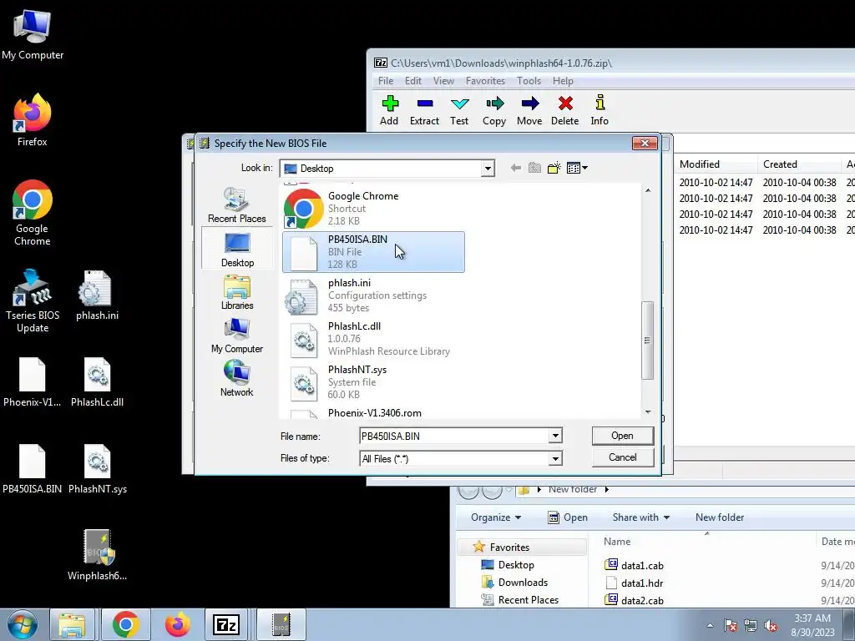Open the File menu in 7-Zip
Viewport: 855px width, 641px height.
[386, 81]
